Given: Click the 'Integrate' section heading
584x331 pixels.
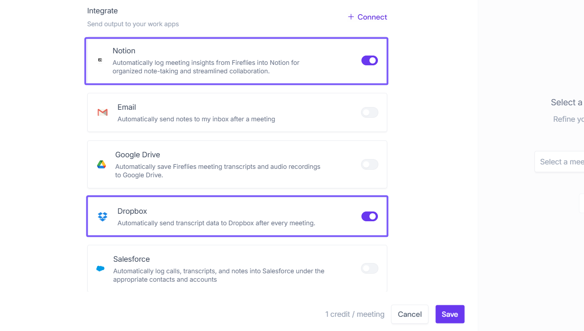Looking at the screenshot, I should [x=102, y=11].
